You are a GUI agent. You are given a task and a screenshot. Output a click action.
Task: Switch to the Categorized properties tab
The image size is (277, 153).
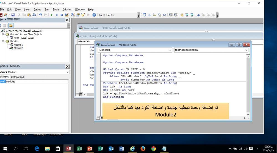pyautogui.click(x=17, y=77)
